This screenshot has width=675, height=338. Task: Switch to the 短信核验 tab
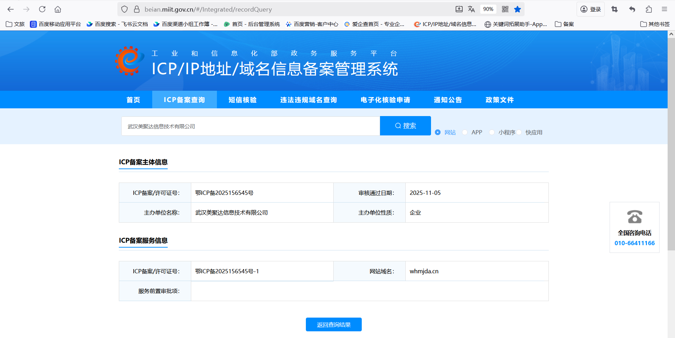point(243,100)
